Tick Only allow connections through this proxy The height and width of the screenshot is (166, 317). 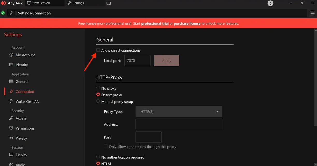click(x=106, y=146)
